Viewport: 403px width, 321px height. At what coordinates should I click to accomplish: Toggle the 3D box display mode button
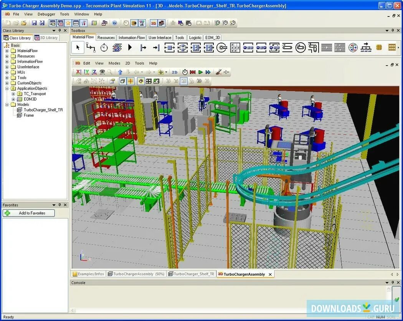(122, 81)
